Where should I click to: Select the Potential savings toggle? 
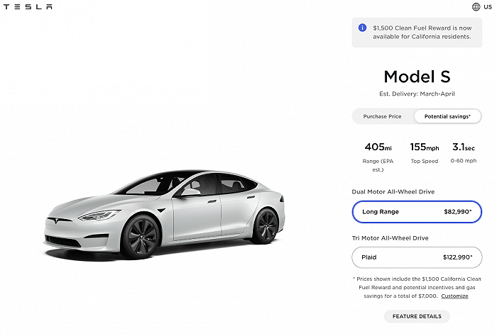447,116
